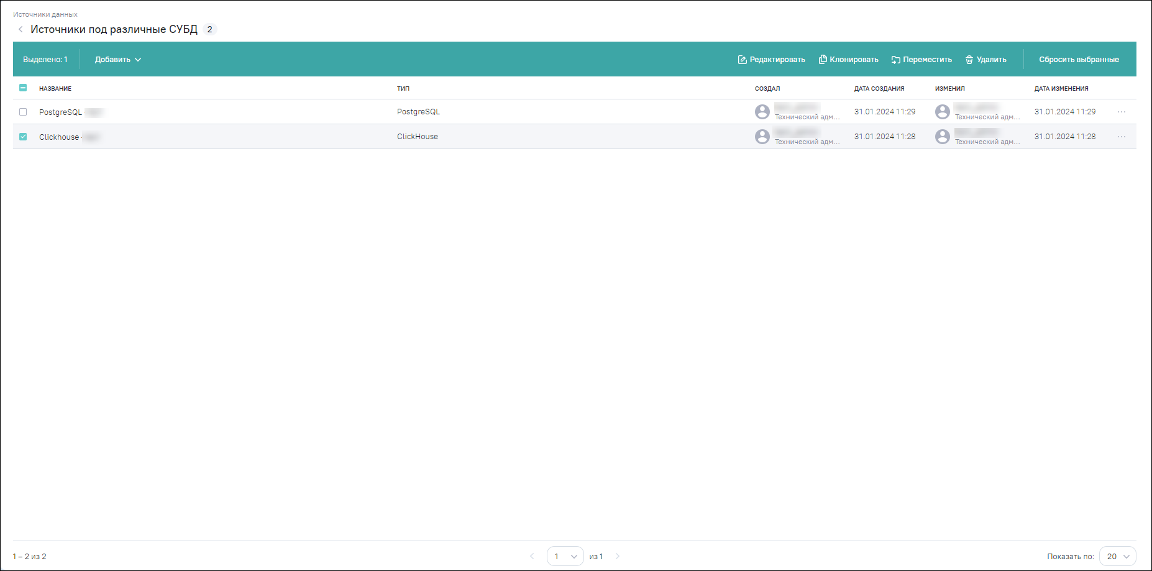
Task: Click the Редактировать button
Action: 771,60
